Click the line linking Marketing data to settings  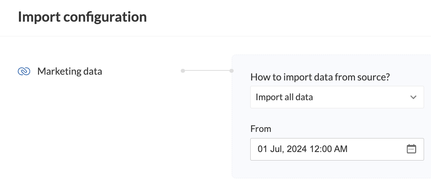pos(207,71)
